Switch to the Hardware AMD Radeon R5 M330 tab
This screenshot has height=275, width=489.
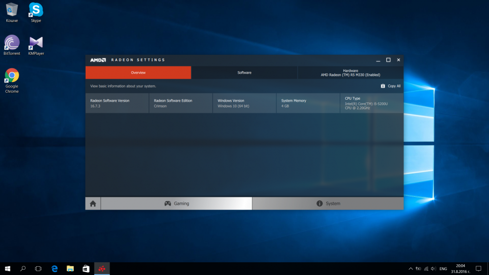tap(350, 73)
